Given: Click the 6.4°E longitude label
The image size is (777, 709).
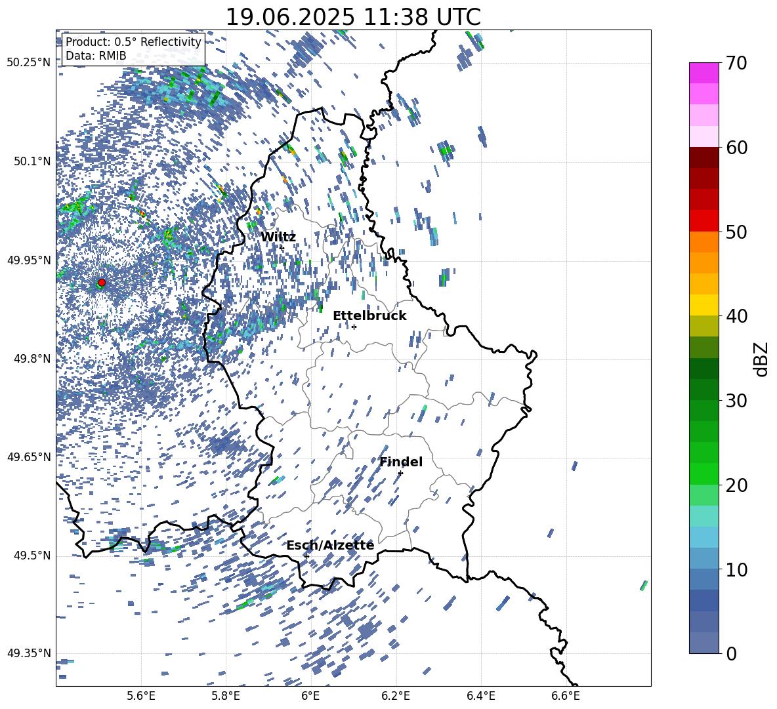Looking at the screenshot, I should tap(480, 697).
